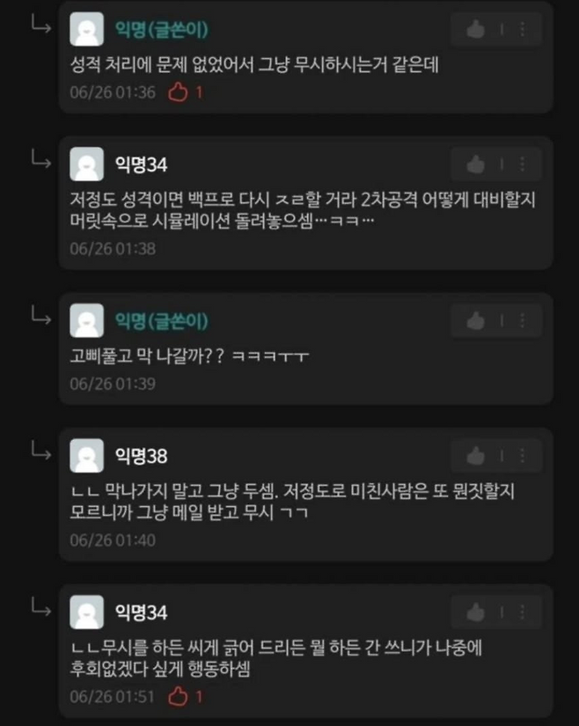Open more options on the 01:51 comment
The height and width of the screenshot is (726, 579).
(523, 612)
